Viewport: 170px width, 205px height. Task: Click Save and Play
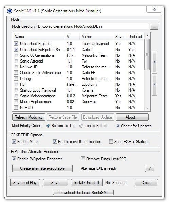click(25, 183)
